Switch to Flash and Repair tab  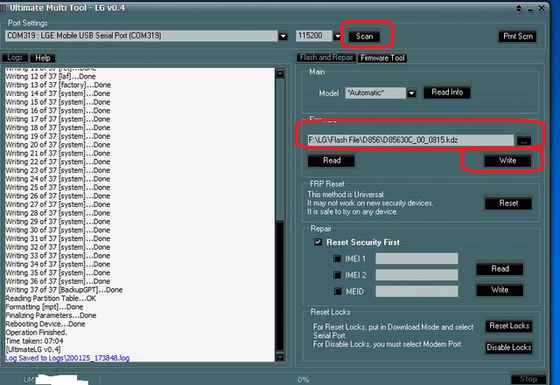(326, 58)
